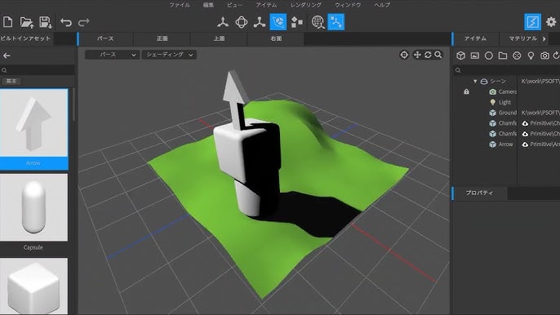
Task: Open the ファイル menu
Action: point(180,5)
